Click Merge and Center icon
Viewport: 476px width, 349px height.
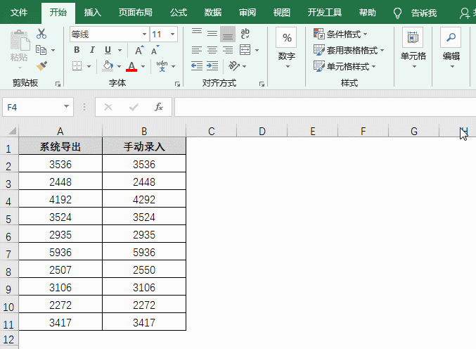[245, 50]
